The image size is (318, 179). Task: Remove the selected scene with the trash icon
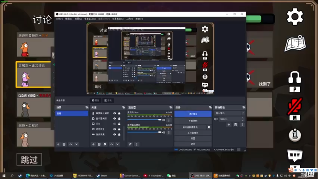tap(64, 144)
